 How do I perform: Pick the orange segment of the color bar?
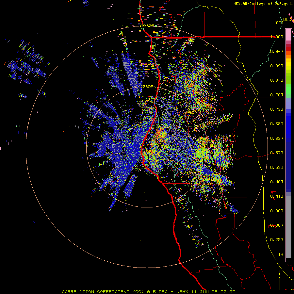pyautogui.click(x=288, y=57)
